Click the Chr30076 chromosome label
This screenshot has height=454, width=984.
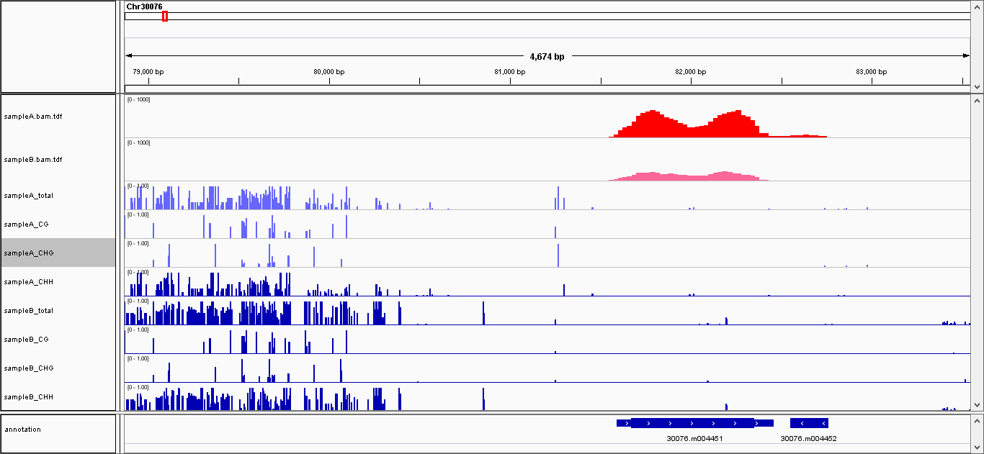click(x=144, y=6)
